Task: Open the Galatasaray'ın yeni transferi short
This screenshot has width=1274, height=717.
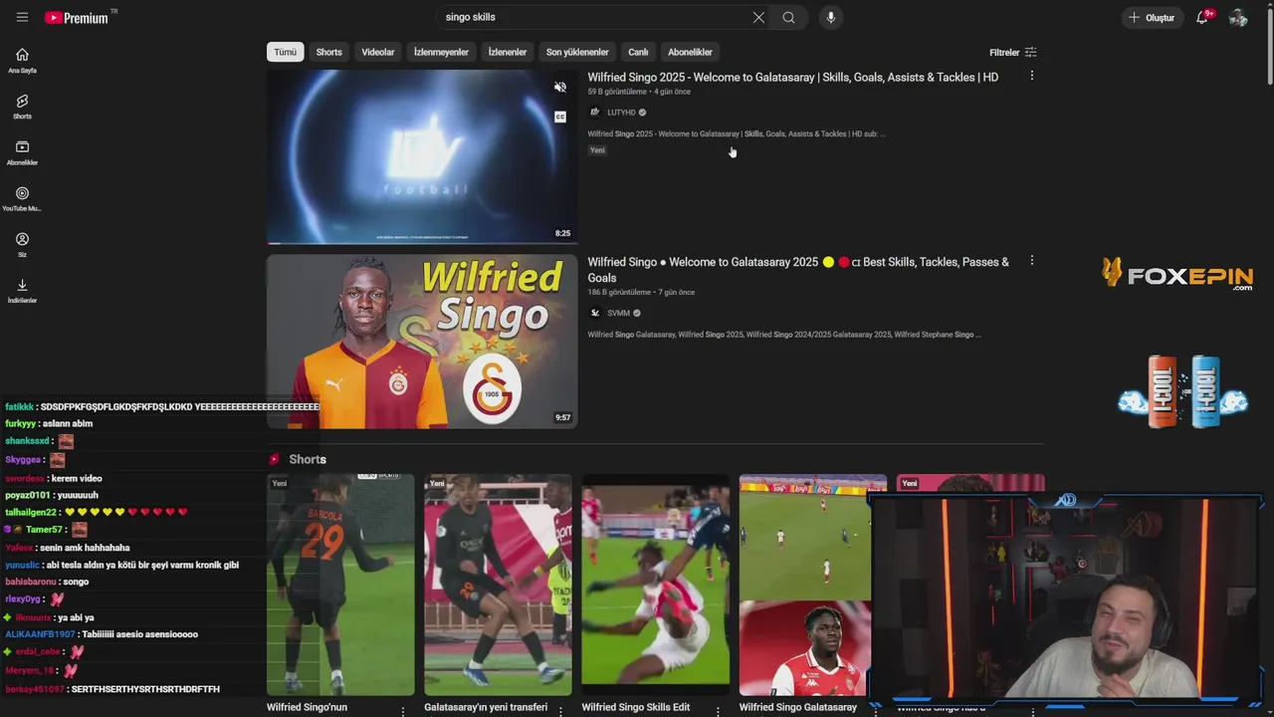Action: tap(498, 585)
